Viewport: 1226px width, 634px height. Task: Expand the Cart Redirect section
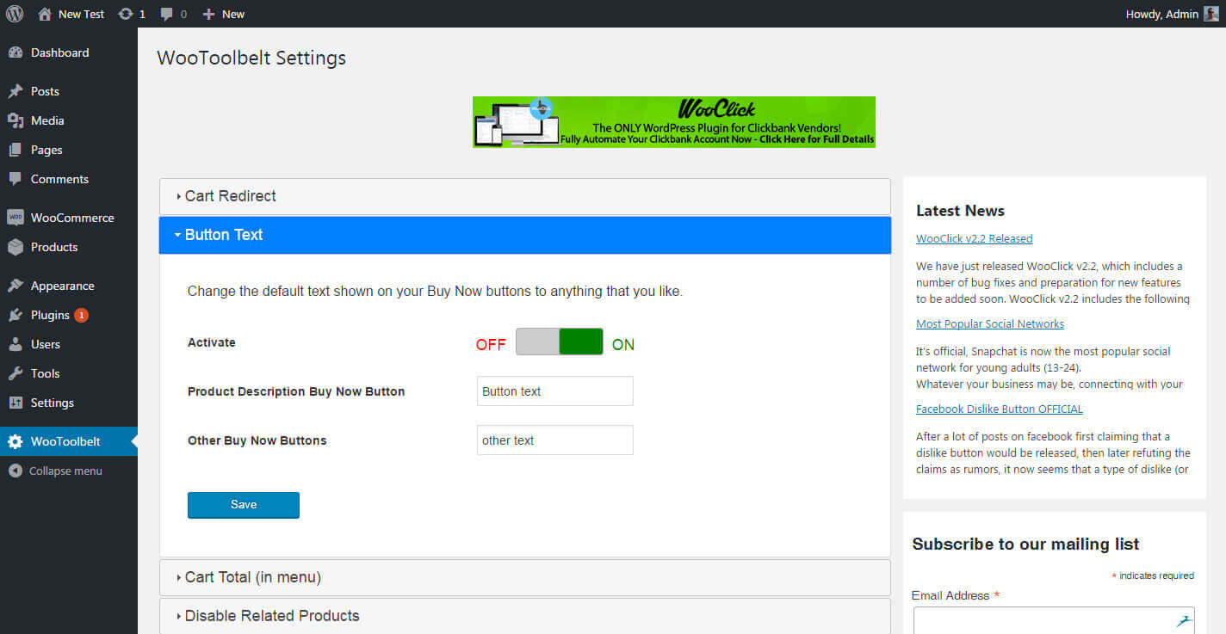(524, 196)
